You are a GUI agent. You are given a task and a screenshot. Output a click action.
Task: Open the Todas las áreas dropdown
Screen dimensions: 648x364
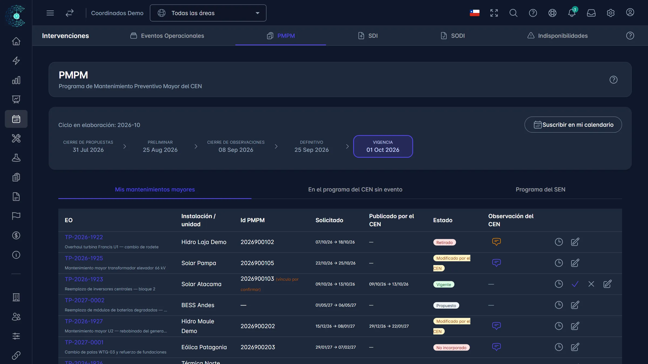pyautogui.click(x=208, y=13)
